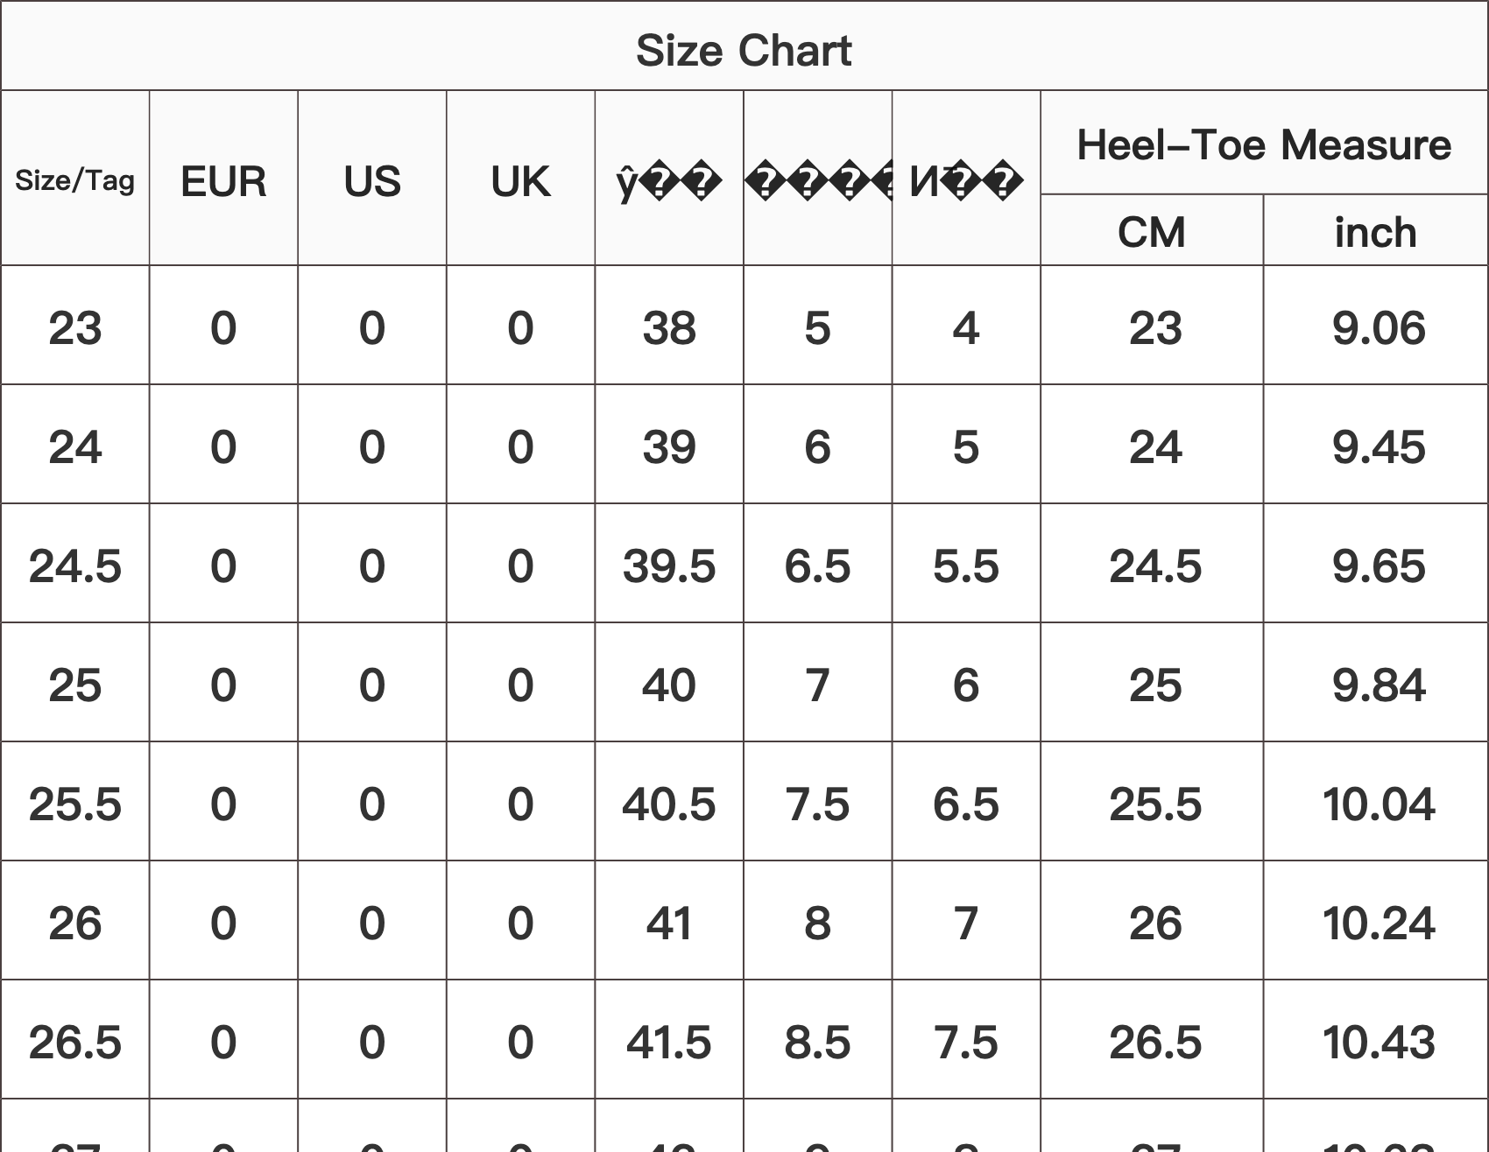Select the 9.45 inch value cell
The width and height of the screenshot is (1489, 1152).
pos(1379,446)
